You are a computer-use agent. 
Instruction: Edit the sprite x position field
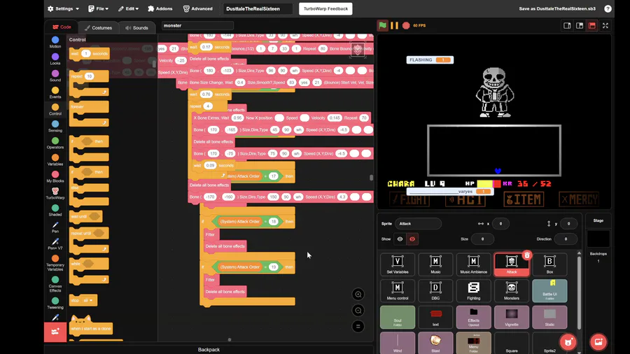(500, 224)
